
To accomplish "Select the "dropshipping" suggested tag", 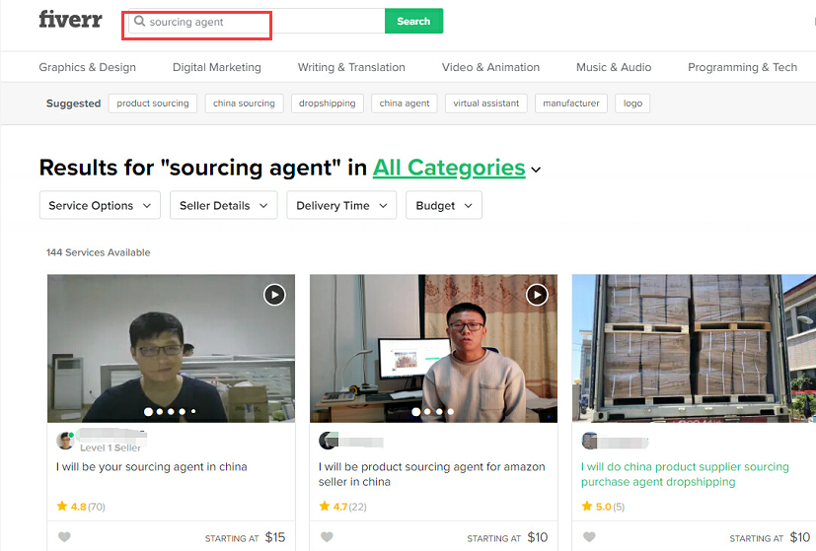I will tap(327, 103).
